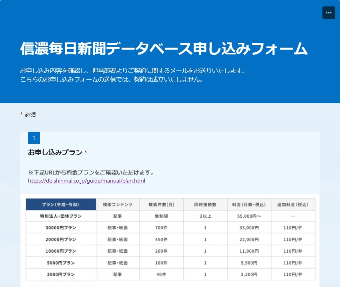Click the 料金(月額・税込) column header
The height and width of the screenshot is (287, 340).
[249, 205]
